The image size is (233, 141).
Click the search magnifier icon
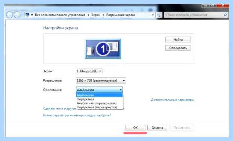coord(225,15)
